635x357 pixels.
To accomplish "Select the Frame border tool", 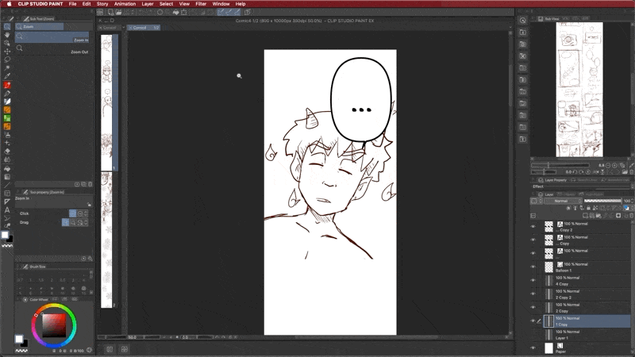I will click(x=7, y=193).
